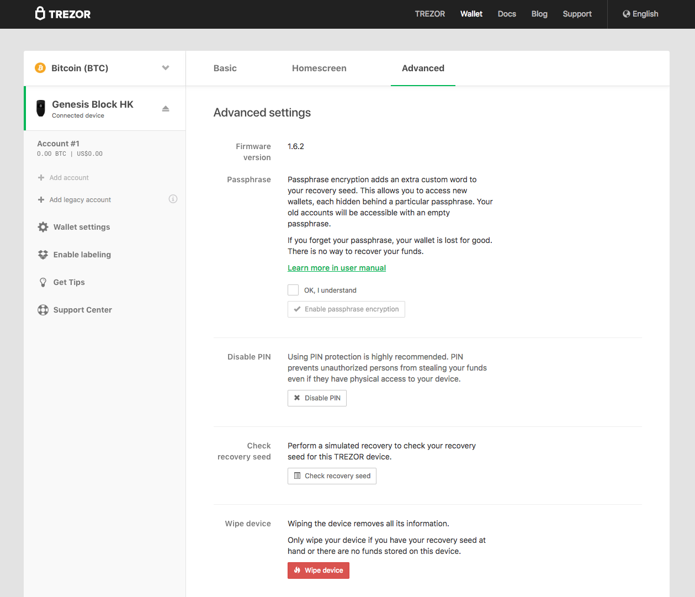Open the Learn more in user manual link

point(337,268)
